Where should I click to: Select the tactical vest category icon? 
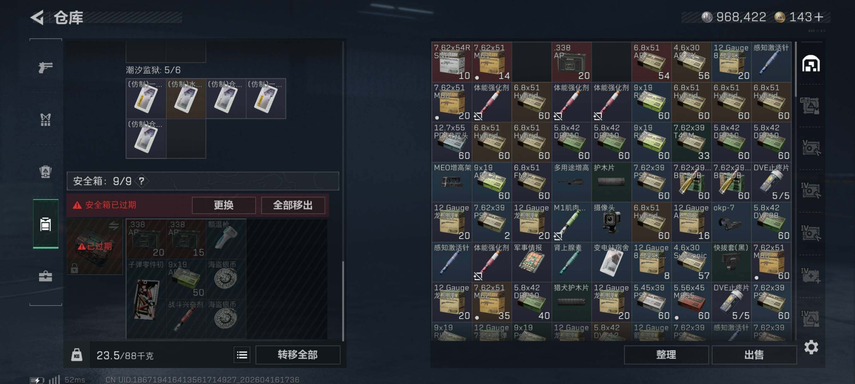45,120
